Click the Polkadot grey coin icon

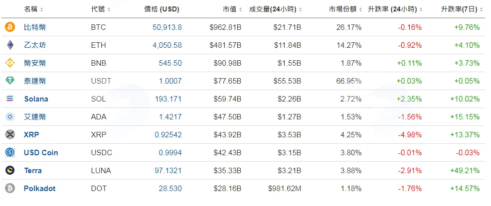[10, 189]
